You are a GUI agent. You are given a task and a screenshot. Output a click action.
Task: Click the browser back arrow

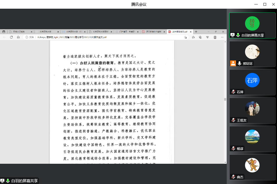click(4, 37)
